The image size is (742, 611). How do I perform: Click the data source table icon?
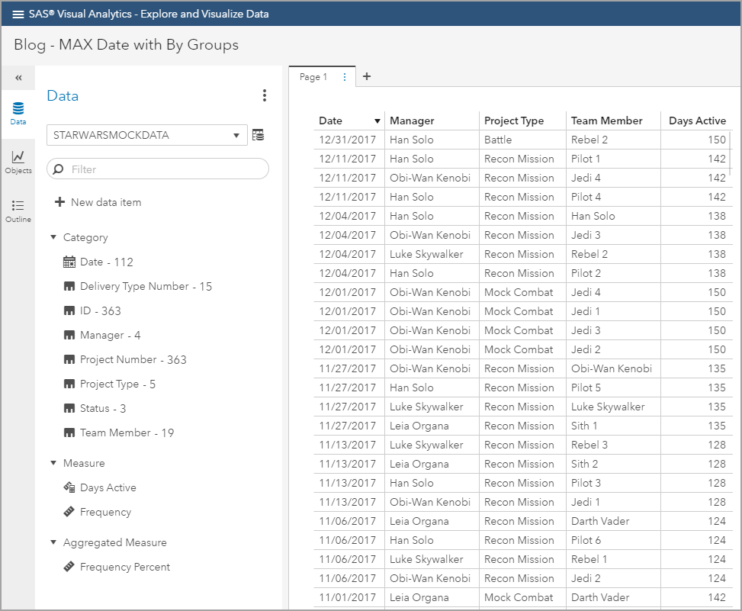(x=259, y=135)
